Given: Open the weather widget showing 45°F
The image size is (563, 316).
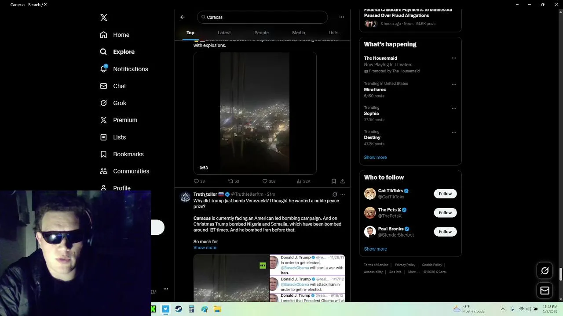Looking at the screenshot, I should [x=469, y=309].
